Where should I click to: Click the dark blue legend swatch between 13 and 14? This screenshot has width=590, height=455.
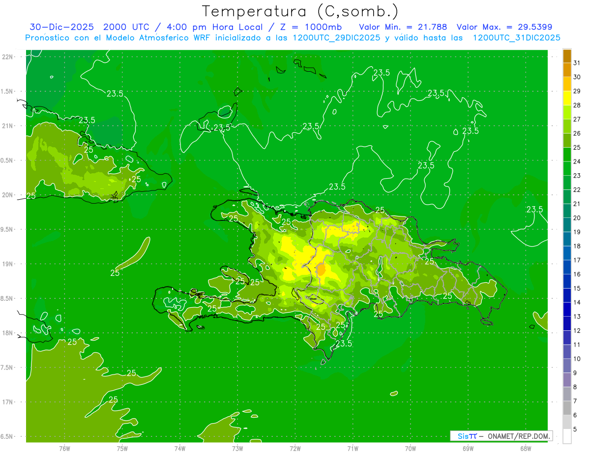[x=567, y=309]
